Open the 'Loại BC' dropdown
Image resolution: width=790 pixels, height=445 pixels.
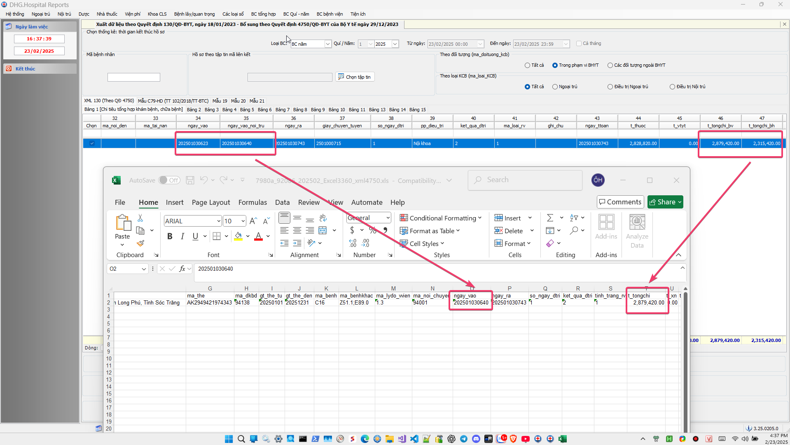[328, 44]
